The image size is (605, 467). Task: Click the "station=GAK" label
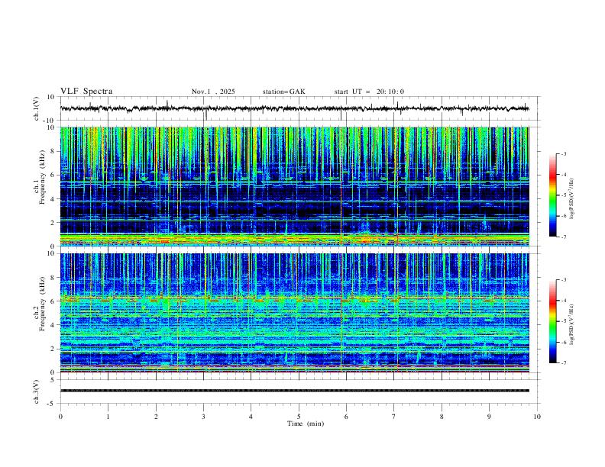(283, 92)
